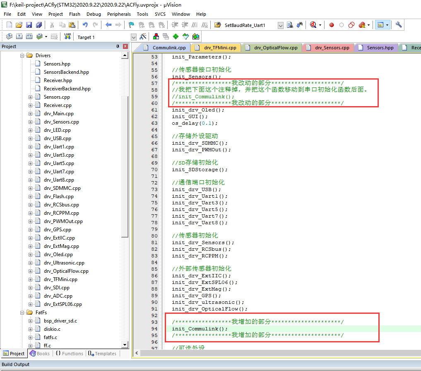Click the Indent selection icon

click(175, 25)
